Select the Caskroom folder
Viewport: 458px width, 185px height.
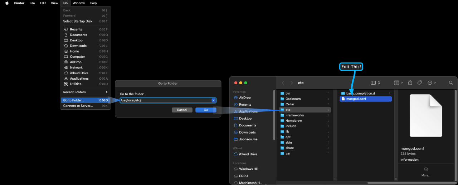click(305, 99)
